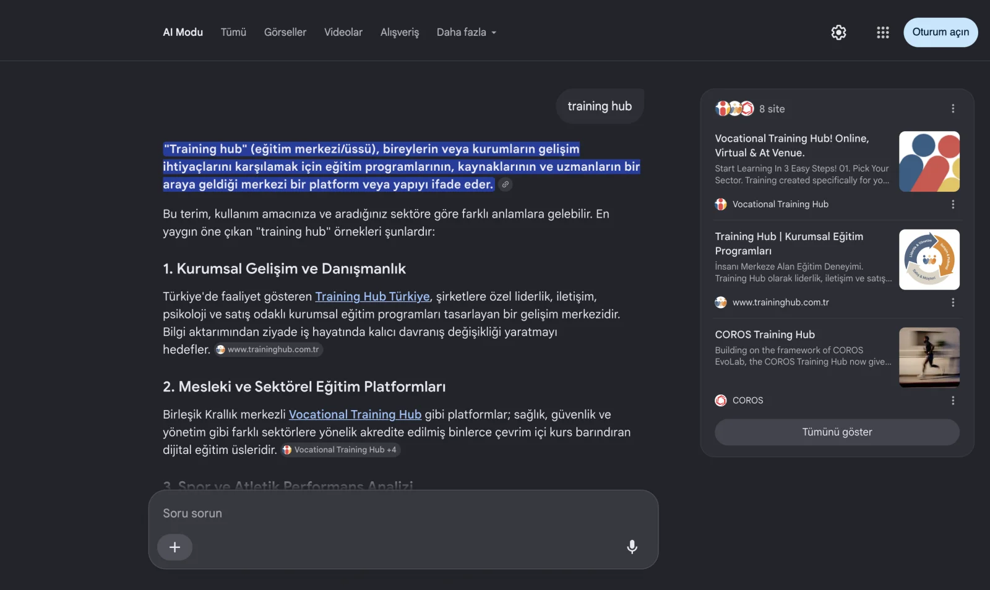Open the COROS runner thumbnail
The height and width of the screenshot is (590, 990).
[929, 357]
